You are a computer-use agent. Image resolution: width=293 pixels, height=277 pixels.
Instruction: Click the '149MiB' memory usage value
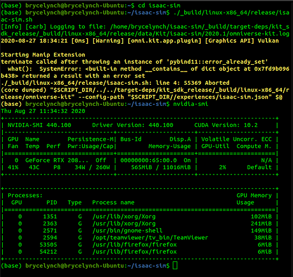261,230
